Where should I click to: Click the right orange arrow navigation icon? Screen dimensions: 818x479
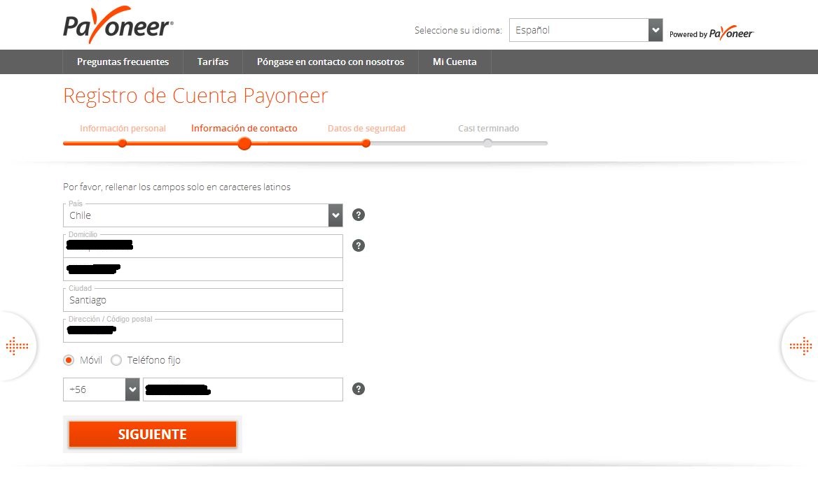(x=800, y=345)
